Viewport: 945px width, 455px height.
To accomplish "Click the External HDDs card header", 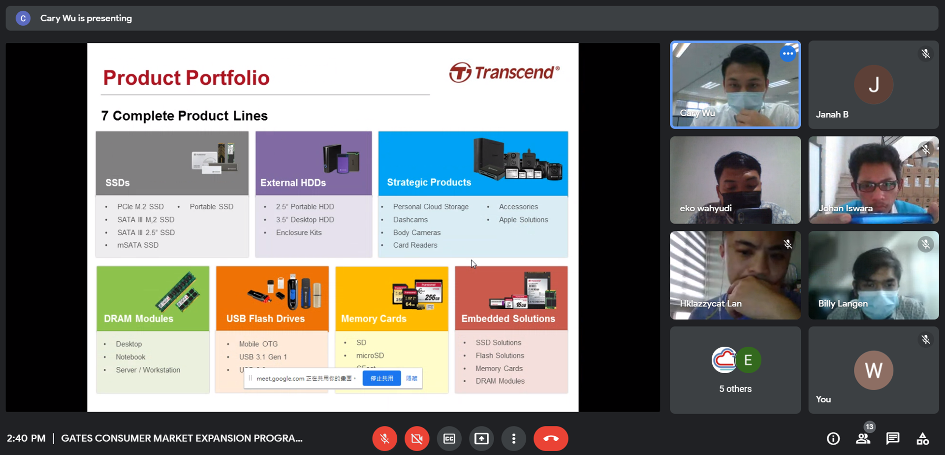I will tap(314, 163).
